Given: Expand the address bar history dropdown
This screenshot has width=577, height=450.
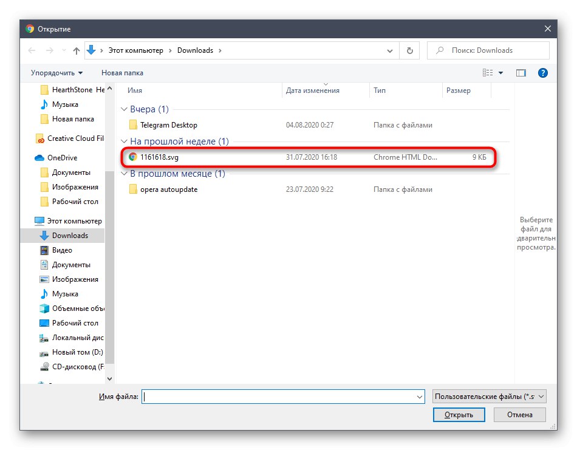Looking at the screenshot, I should point(390,51).
